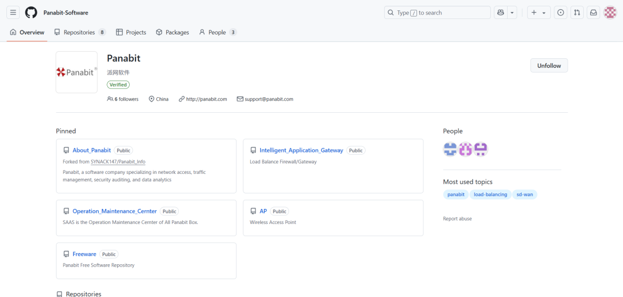Open the user avatar menu
Image resolution: width=623 pixels, height=297 pixels.
pyautogui.click(x=610, y=13)
